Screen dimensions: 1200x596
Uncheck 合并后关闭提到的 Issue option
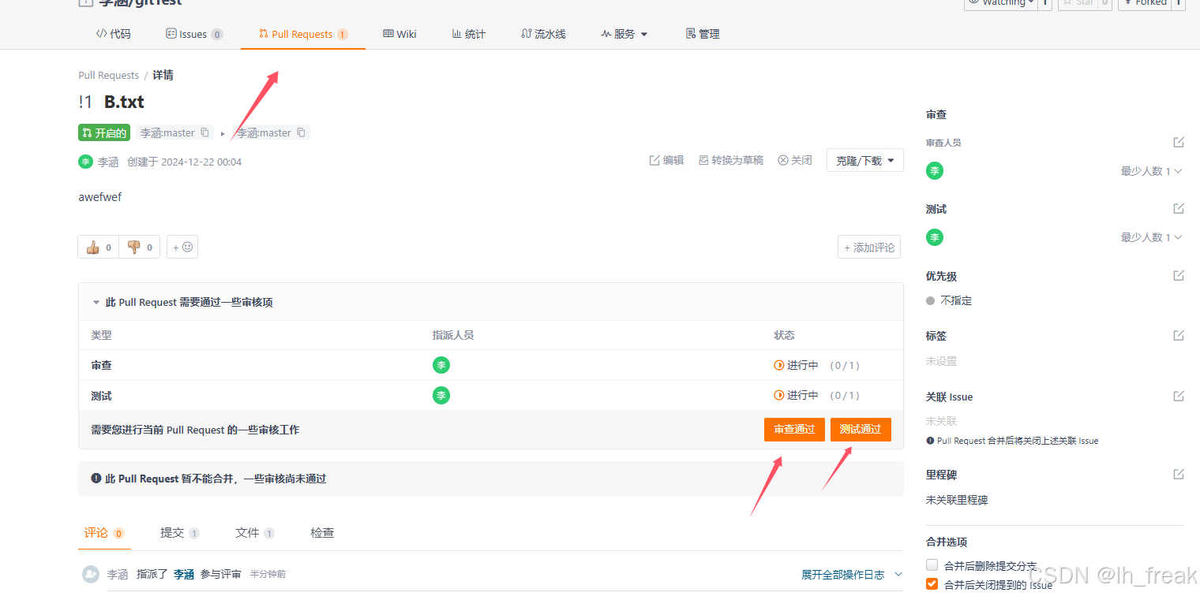pyautogui.click(x=932, y=583)
